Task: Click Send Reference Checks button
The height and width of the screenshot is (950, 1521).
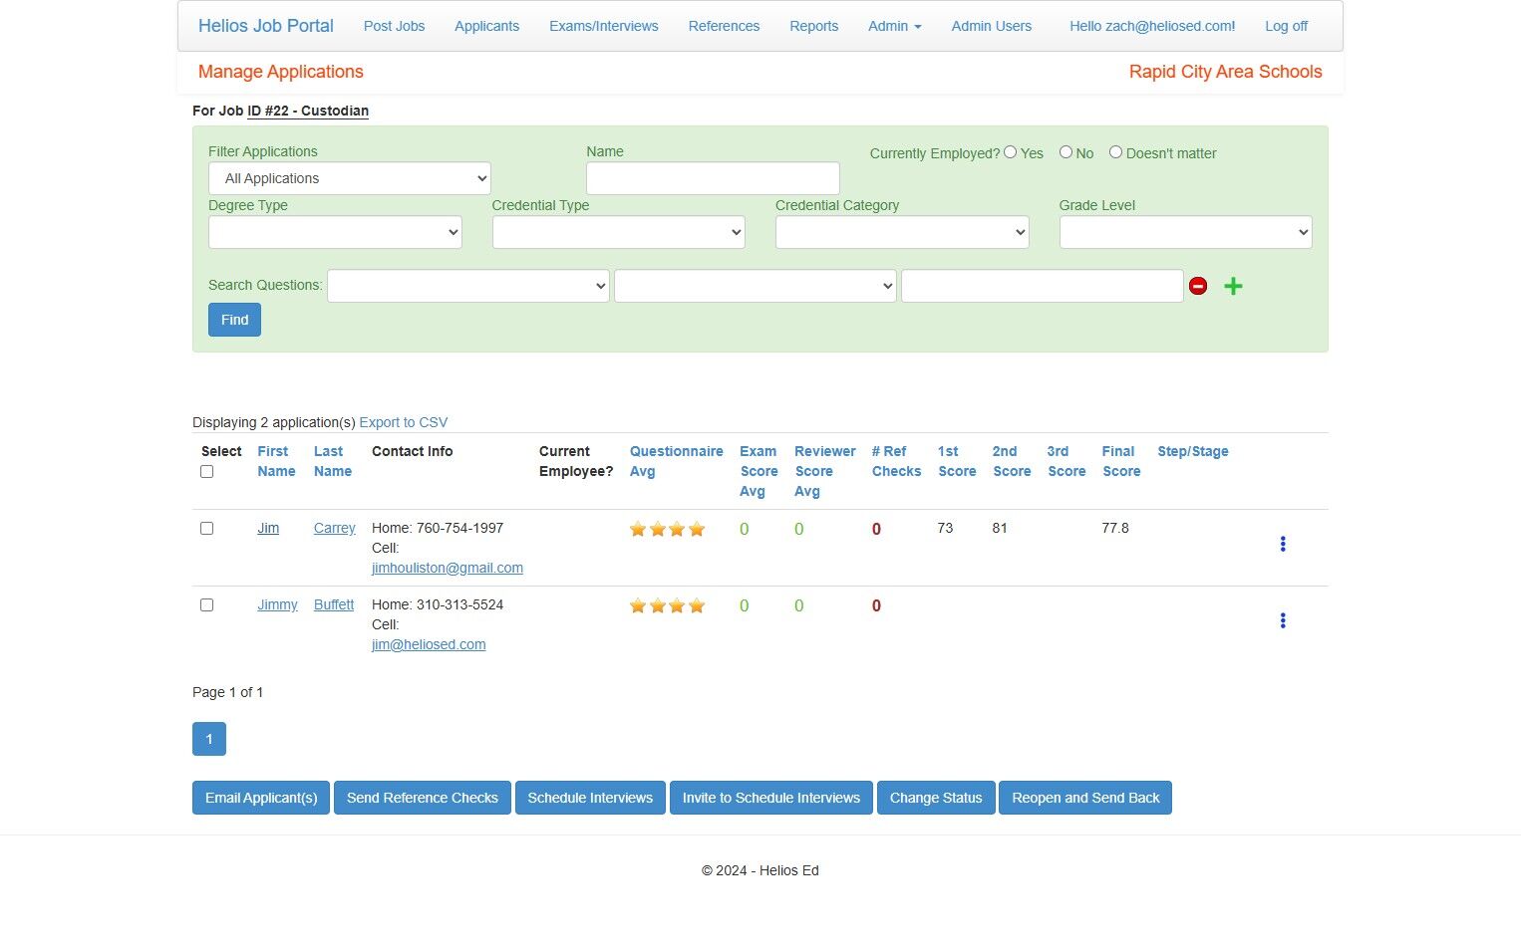Action: pyautogui.click(x=423, y=798)
